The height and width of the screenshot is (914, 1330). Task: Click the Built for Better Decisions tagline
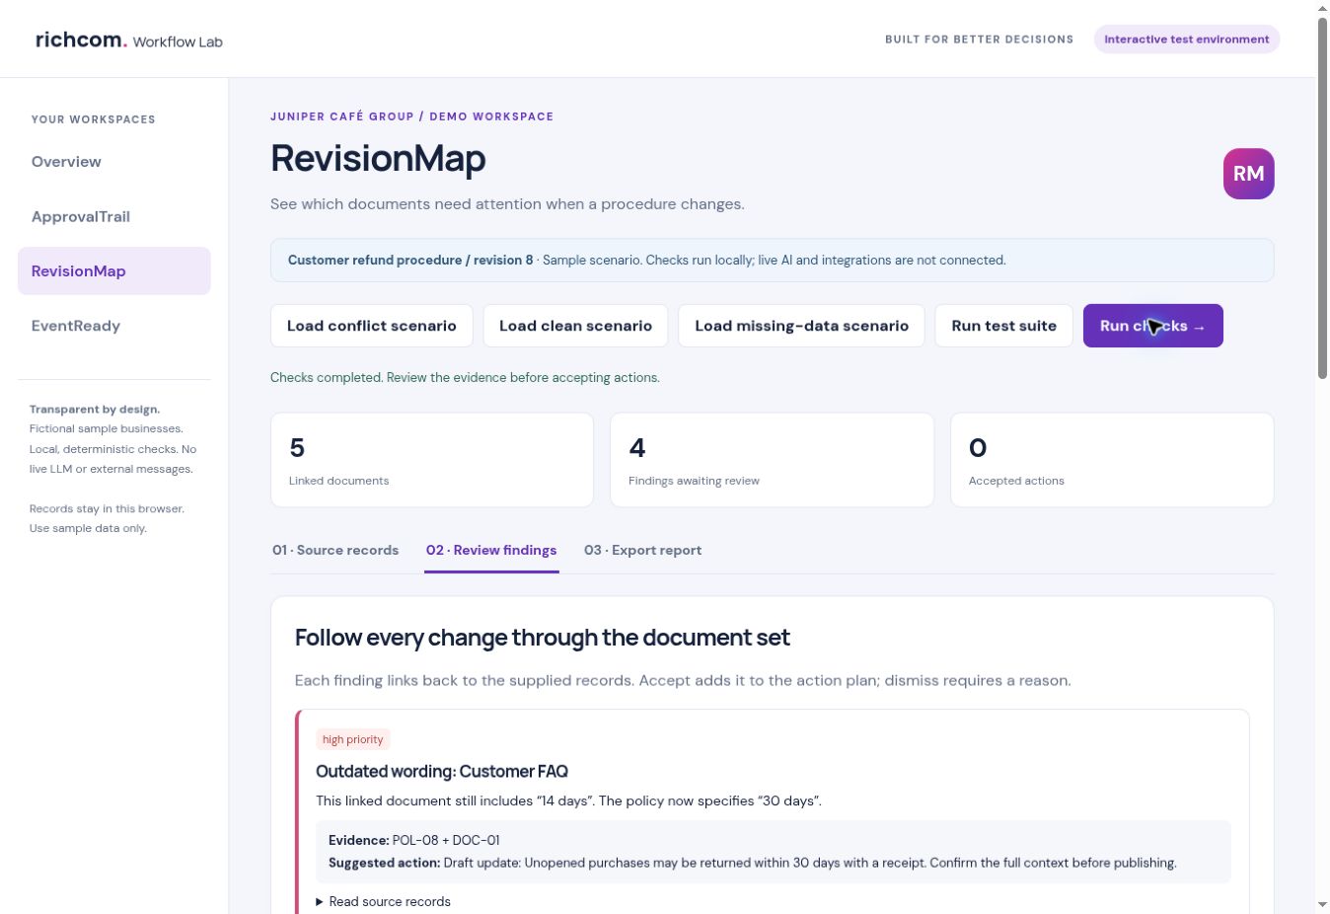[x=979, y=39]
